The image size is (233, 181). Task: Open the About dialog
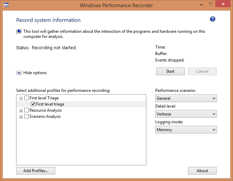pos(202,171)
